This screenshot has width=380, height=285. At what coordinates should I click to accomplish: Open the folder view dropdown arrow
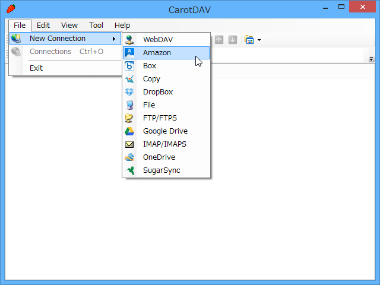(x=259, y=40)
